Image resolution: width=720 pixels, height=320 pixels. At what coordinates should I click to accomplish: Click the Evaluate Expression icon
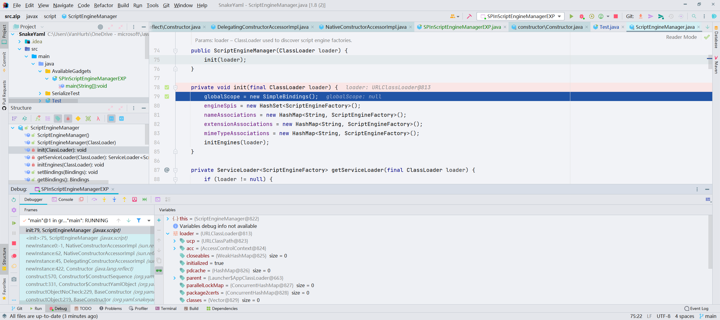(158, 200)
